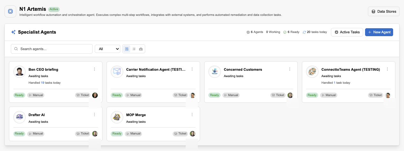Image resolution: width=404 pixels, height=151 pixels.
Task: Click the Concerned Customers agent icon
Action: (214, 72)
